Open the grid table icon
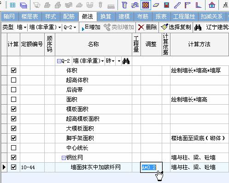The image size is (229, 183). [x=12, y=5]
